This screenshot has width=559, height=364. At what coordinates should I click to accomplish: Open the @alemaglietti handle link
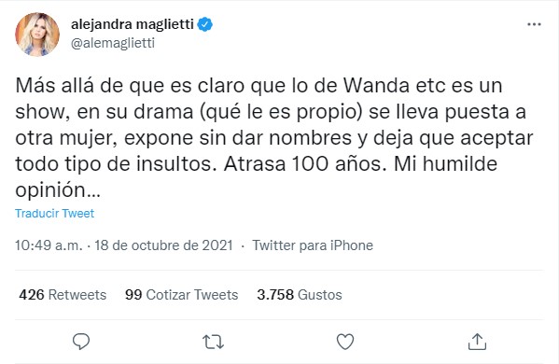(113, 43)
